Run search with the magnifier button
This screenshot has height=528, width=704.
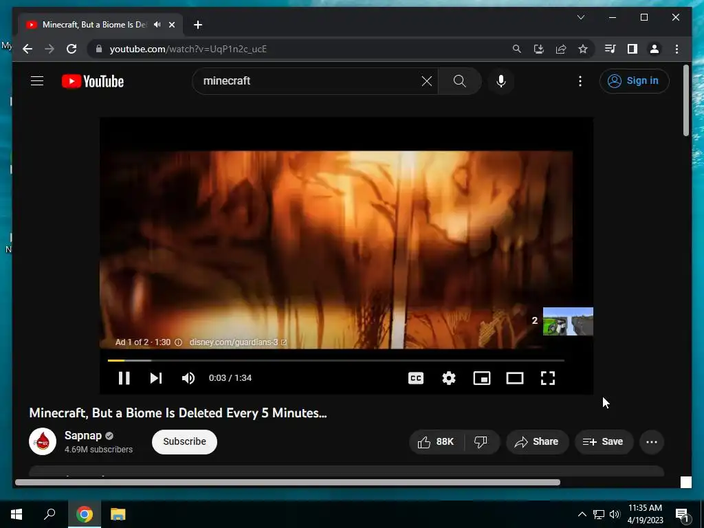(459, 81)
